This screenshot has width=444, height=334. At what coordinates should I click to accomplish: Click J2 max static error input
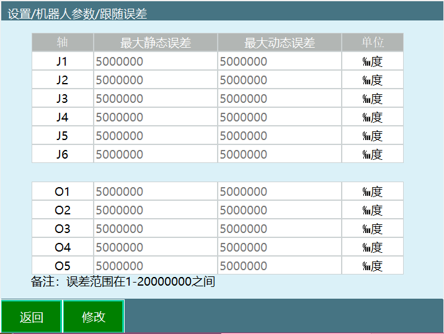point(155,80)
